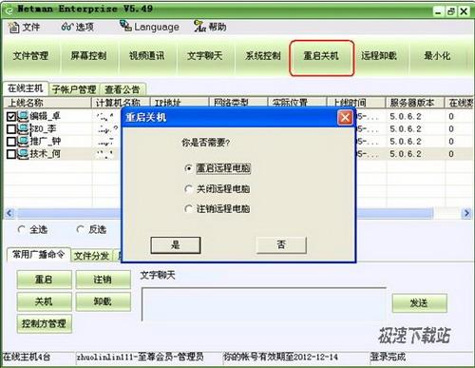Viewport: 475px width, 368px height.
Task: Switch to the 查看公告 tab
Action: [x=123, y=89]
